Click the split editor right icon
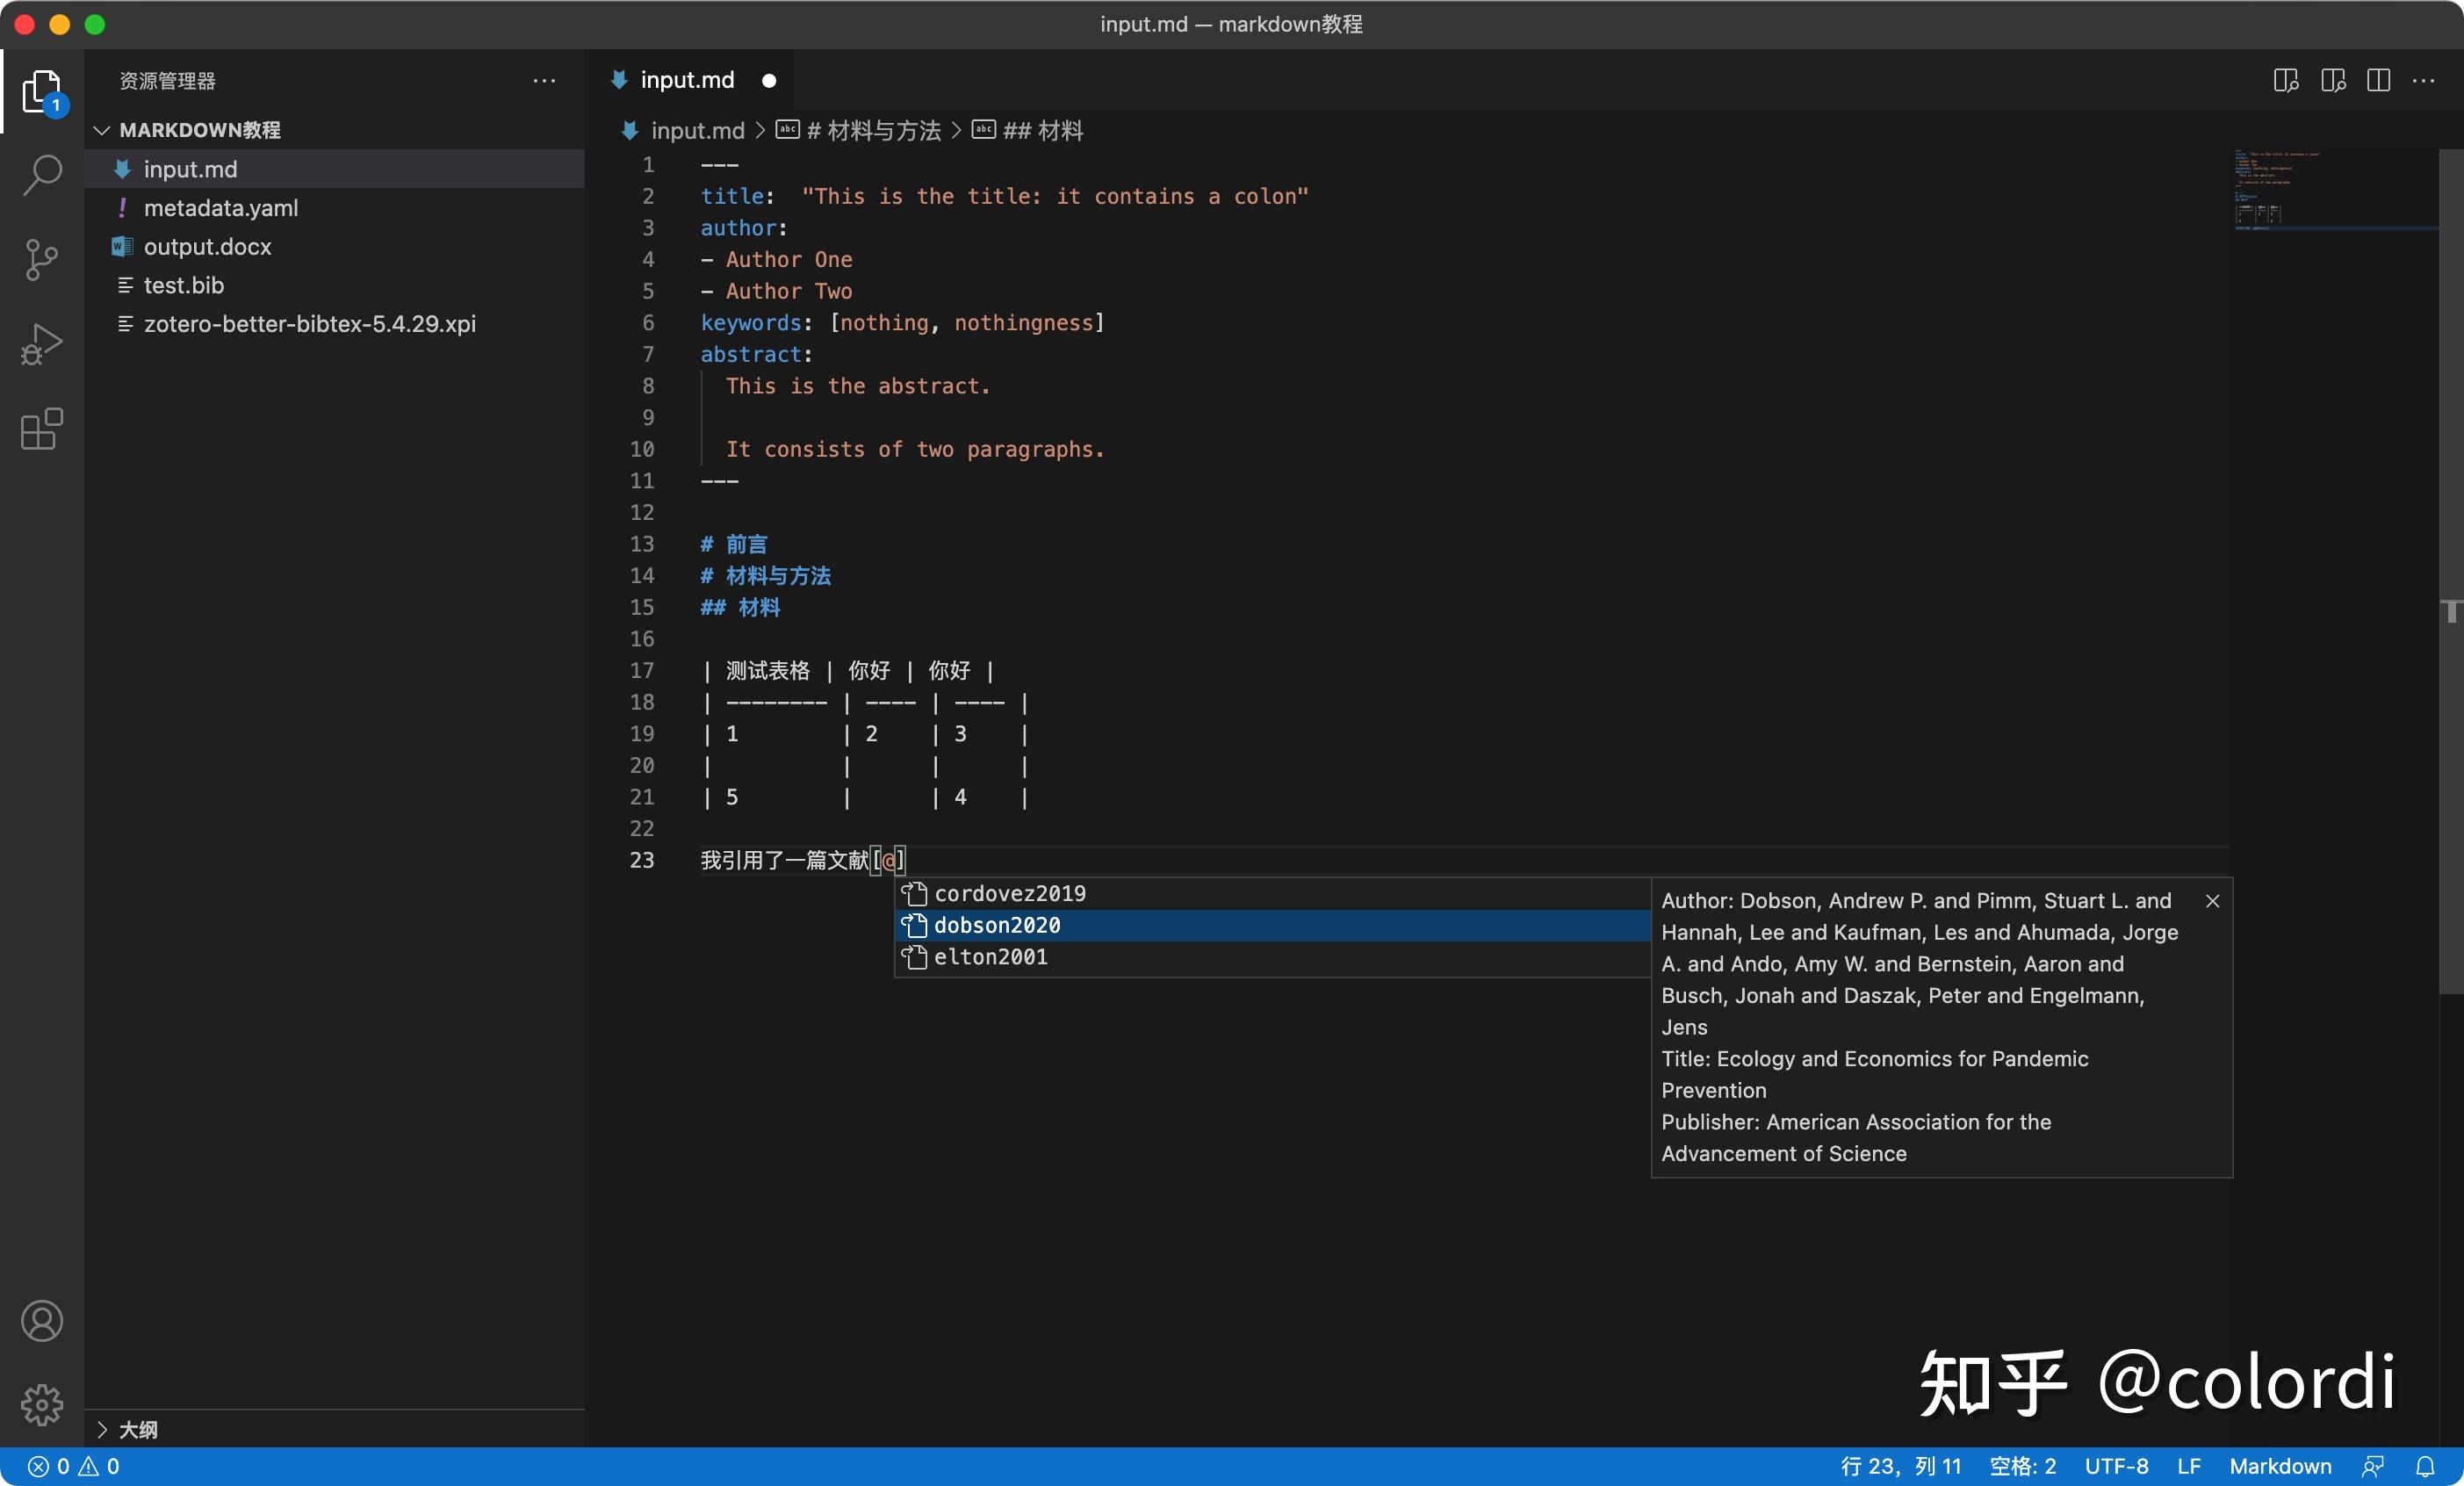This screenshot has width=2464, height=1486. [2378, 80]
